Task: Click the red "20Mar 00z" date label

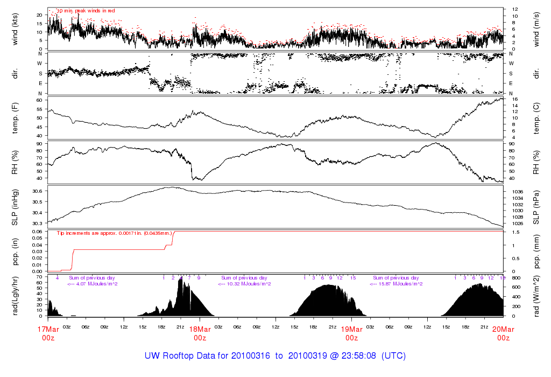Action: pyautogui.click(x=503, y=333)
